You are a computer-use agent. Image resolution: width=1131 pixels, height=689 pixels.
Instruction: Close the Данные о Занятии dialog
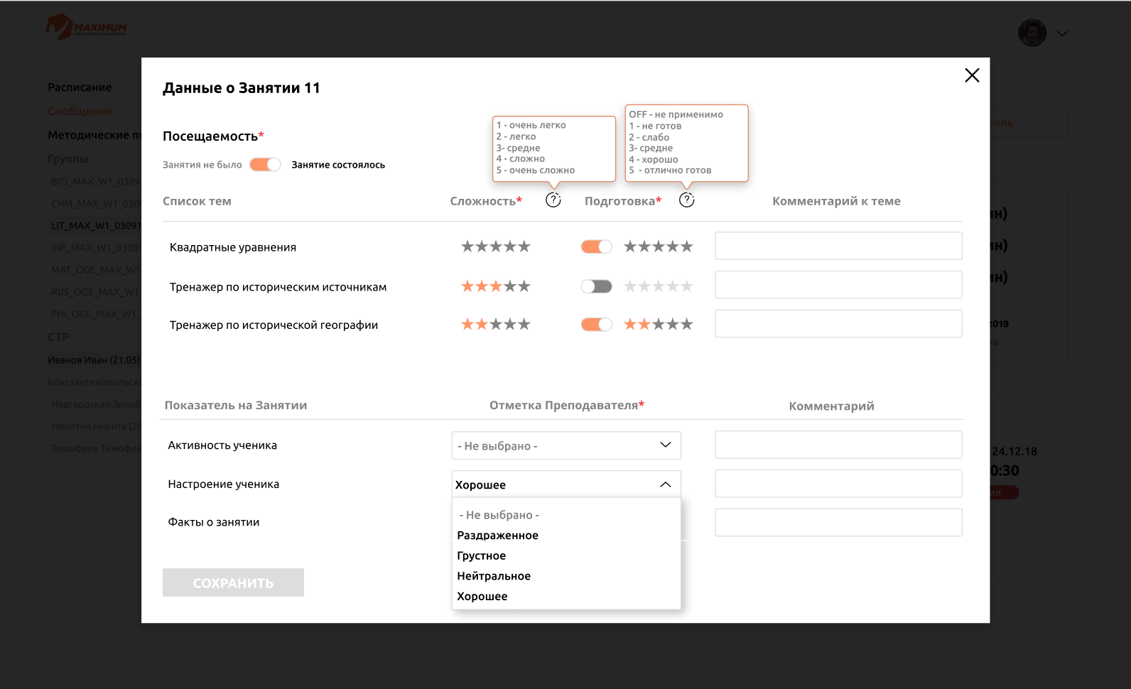click(x=972, y=75)
